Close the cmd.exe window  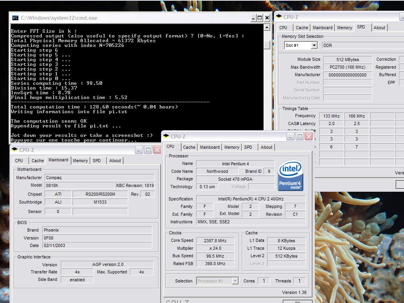coord(267,18)
